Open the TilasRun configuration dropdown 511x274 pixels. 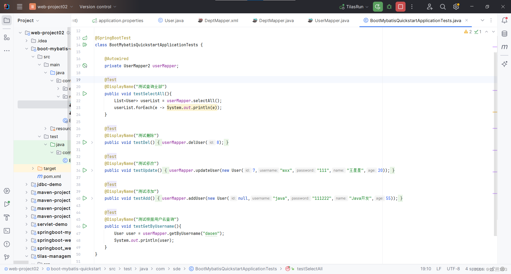[354, 7]
